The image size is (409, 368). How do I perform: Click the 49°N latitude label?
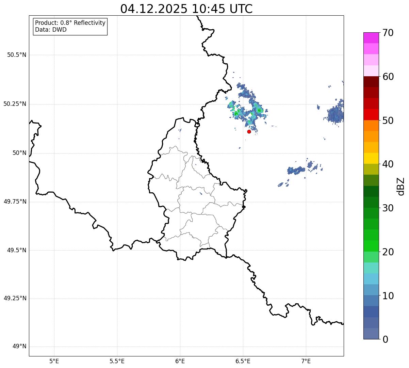click(x=19, y=347)
